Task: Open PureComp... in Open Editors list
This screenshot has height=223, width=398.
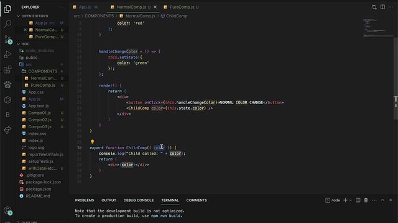Action: coord(47,37)
